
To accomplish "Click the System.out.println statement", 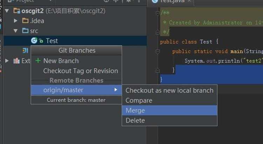I will tap(223, 61).
